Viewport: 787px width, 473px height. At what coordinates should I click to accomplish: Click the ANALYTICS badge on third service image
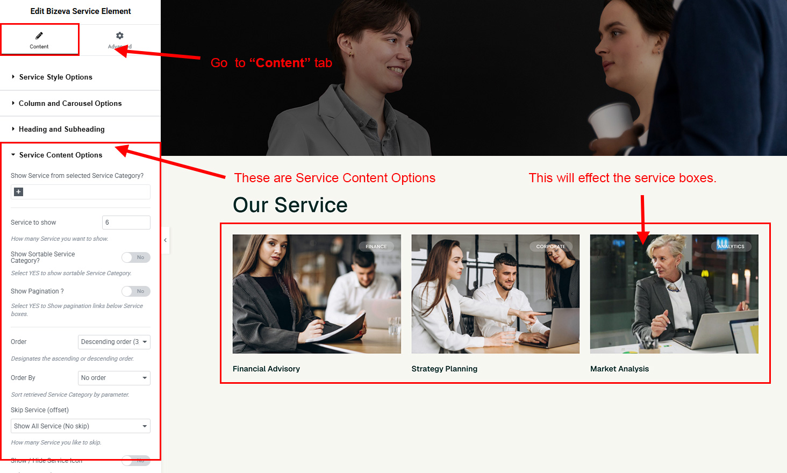click(731, 247)
